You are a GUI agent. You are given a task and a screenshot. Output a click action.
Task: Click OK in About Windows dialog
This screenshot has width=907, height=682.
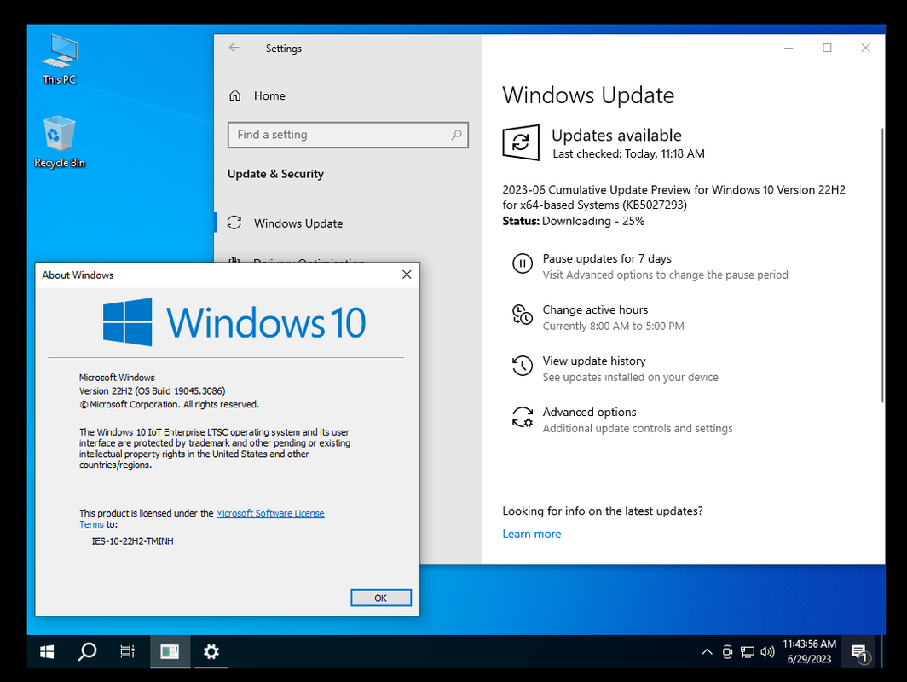click(x=380, y=598)
